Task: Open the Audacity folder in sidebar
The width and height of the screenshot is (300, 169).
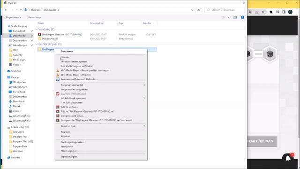Action: pyautogui.click(x=17, y=55)
